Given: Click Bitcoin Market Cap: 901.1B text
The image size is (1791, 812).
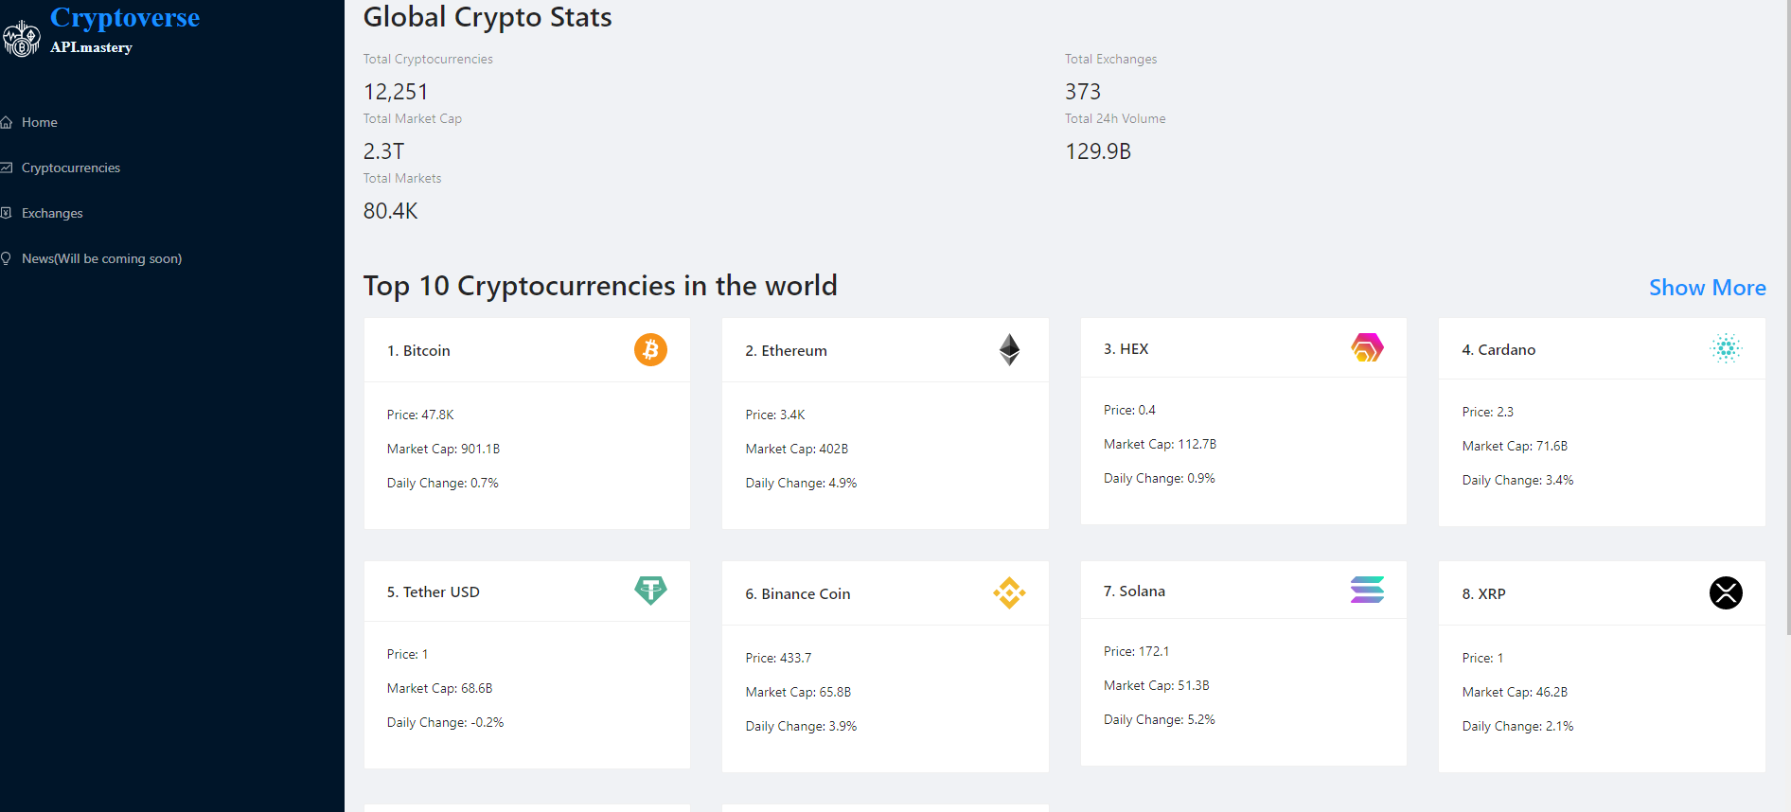Looking at the screenshot, I should [443, 449].
